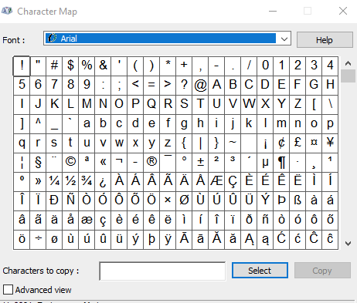Select the capital Ç character
Image resolution: width=357 pixels, height=303 pixels.
point(233,182)
